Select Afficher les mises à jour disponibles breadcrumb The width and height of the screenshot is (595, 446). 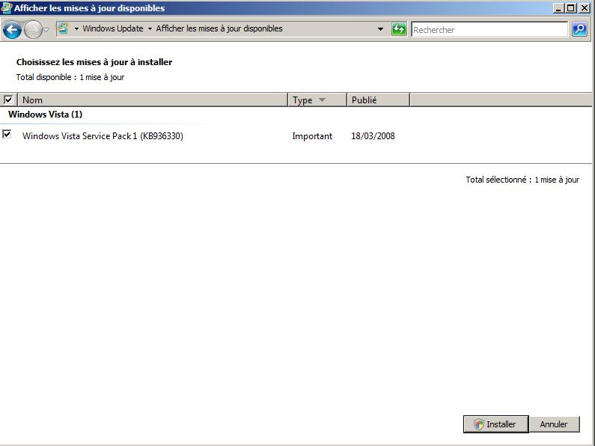point(219,29)
